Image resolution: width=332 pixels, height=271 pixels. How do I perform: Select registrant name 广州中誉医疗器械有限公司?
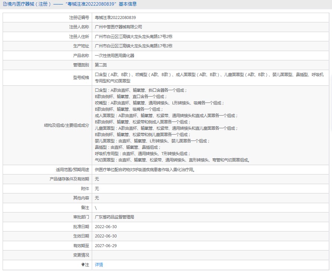click(118, 27)
